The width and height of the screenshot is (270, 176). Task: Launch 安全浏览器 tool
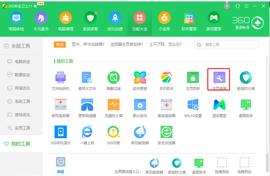(166, 135)
